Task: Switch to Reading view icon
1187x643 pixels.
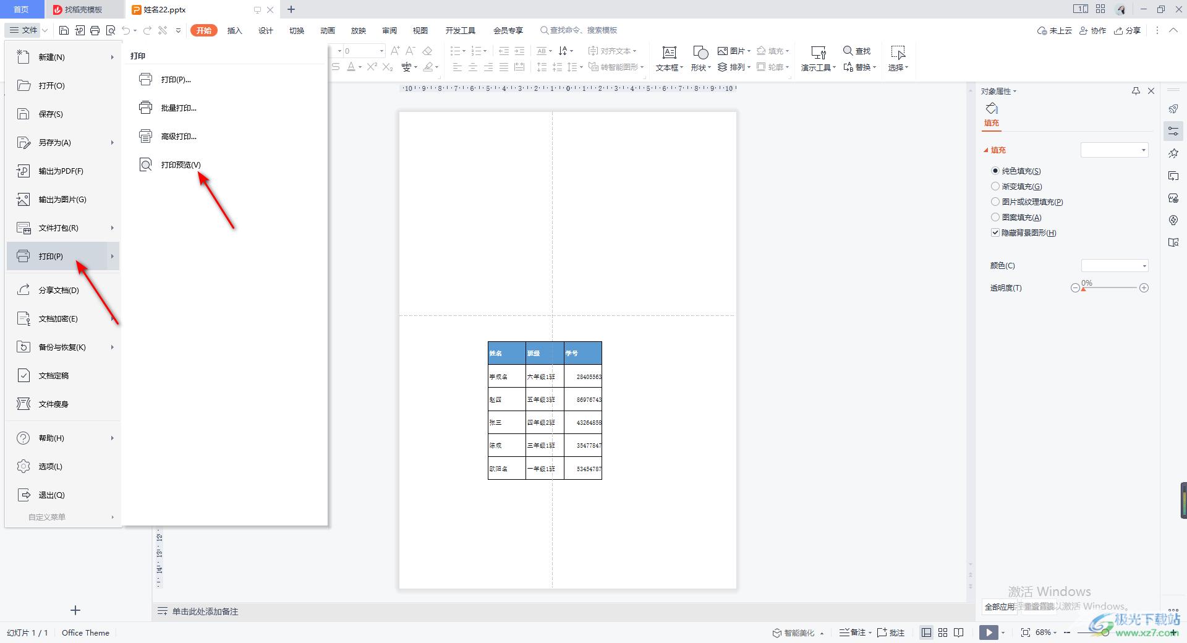Action: coord(959,632)
